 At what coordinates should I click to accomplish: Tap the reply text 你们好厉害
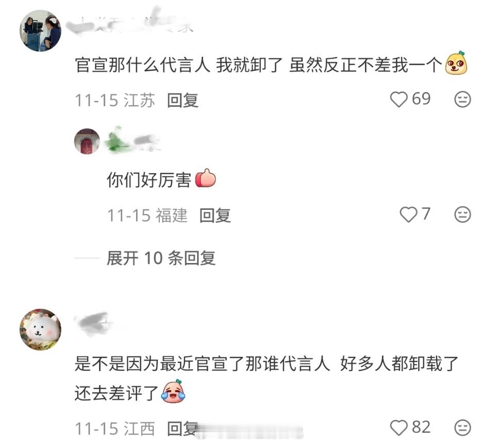tap(148, 180)
